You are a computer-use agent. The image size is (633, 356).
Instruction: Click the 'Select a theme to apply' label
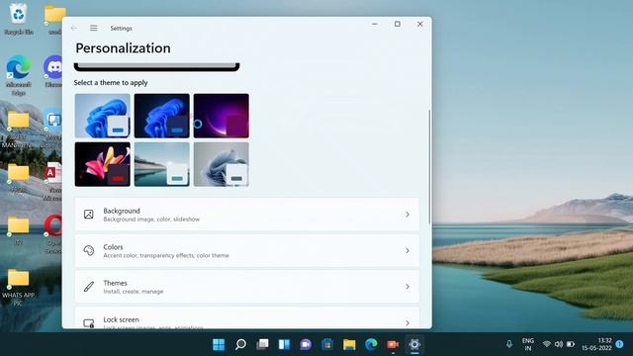coord(111,82)
